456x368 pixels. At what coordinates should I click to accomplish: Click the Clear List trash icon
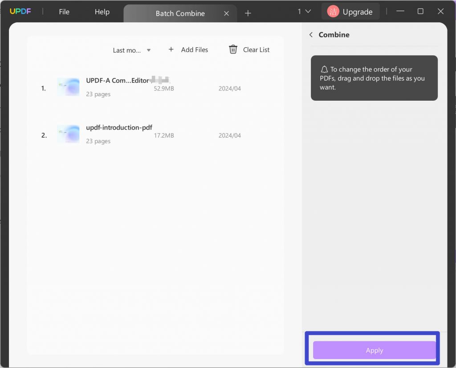tap(233, 49)
